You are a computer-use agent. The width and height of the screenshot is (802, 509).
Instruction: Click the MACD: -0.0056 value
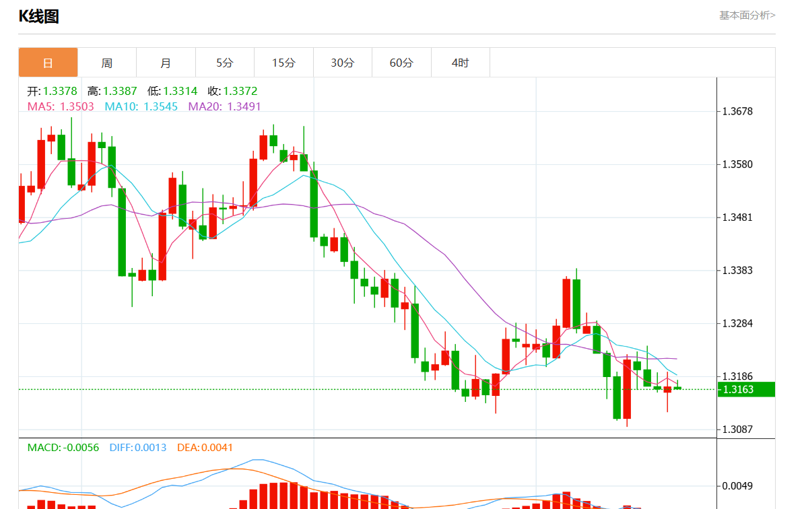[63, 448]
